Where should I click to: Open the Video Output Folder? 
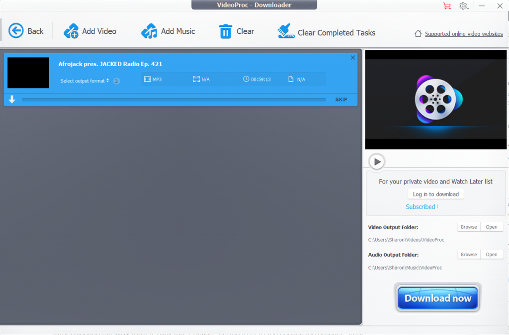[492, 227]
